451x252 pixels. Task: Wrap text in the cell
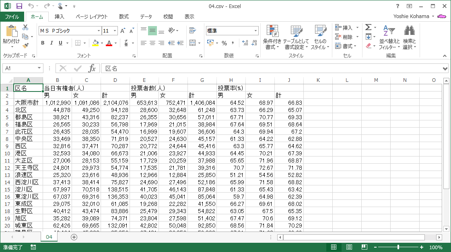pyautogui.click(x=193, y=30)
